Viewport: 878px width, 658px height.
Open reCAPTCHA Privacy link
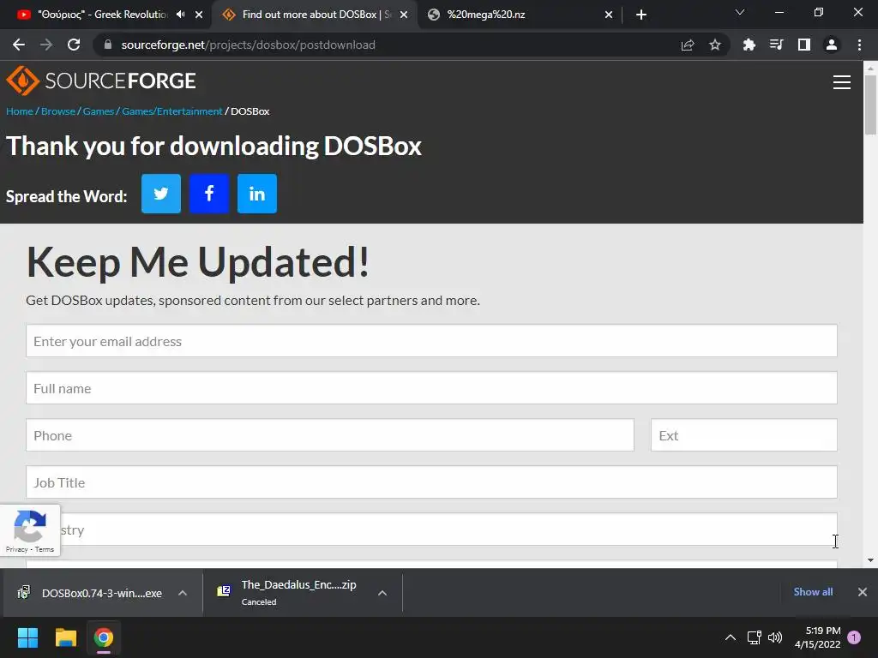[x=17, y=549]
